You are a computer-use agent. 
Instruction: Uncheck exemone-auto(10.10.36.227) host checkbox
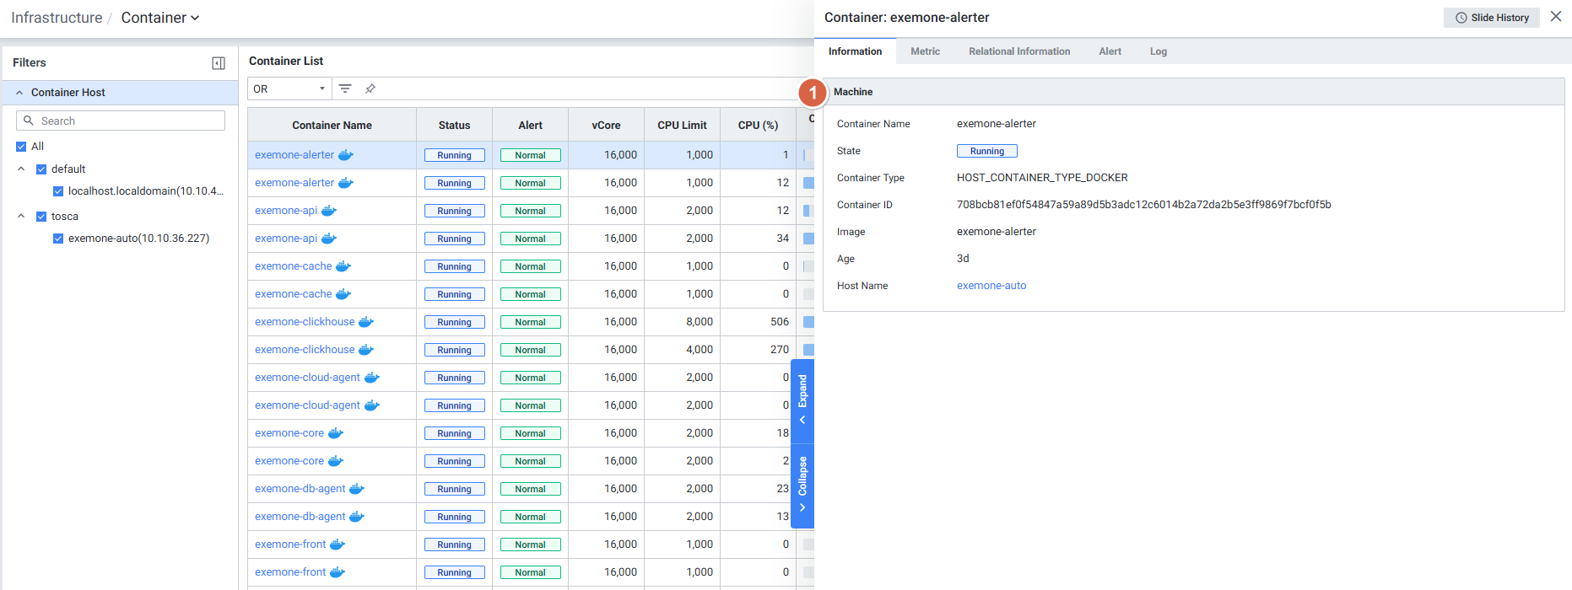58,239
